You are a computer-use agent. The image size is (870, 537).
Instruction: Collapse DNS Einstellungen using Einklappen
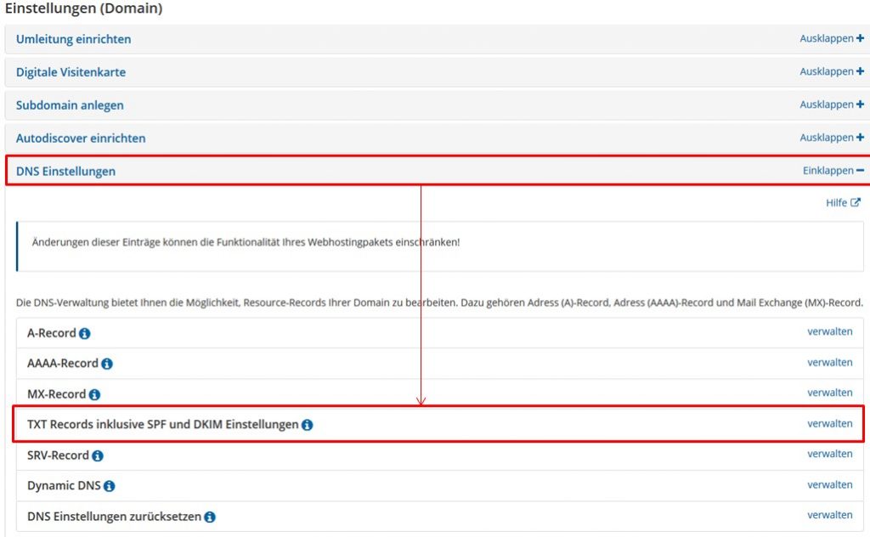pyautogui.click(x=833, y=171)
